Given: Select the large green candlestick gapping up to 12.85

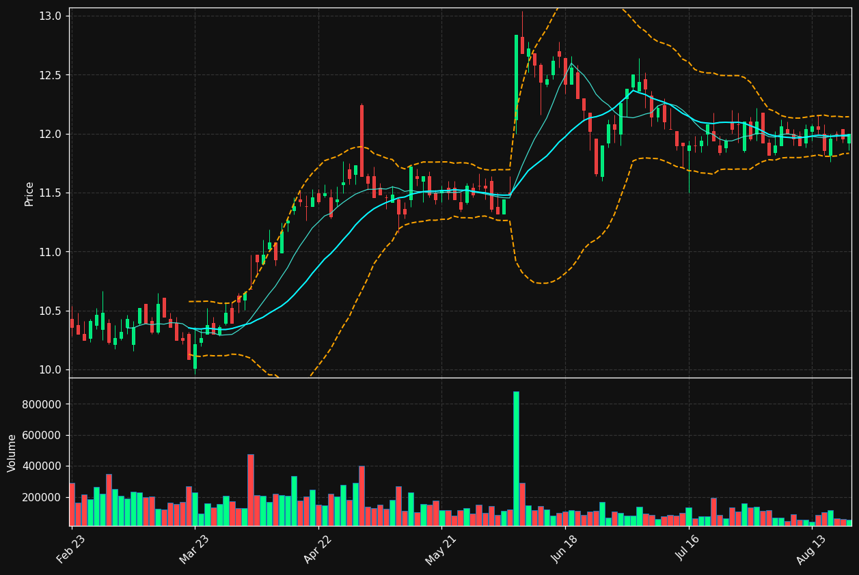Looking at the screenshot, I should pyautogui.click(x=516, y=77).
